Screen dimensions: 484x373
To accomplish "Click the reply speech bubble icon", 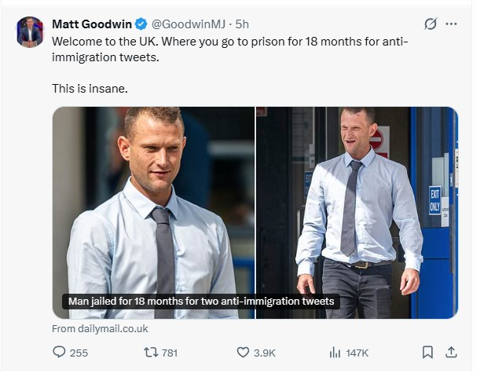I will (59, 353).
